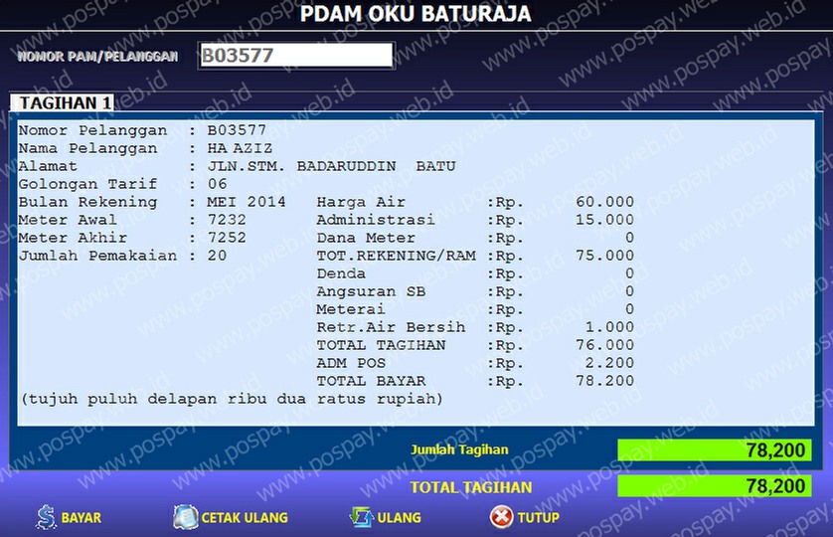This screenshot has width=833, height=537.
Task: Click the Dana Meter row label
Action: [366, 238]
